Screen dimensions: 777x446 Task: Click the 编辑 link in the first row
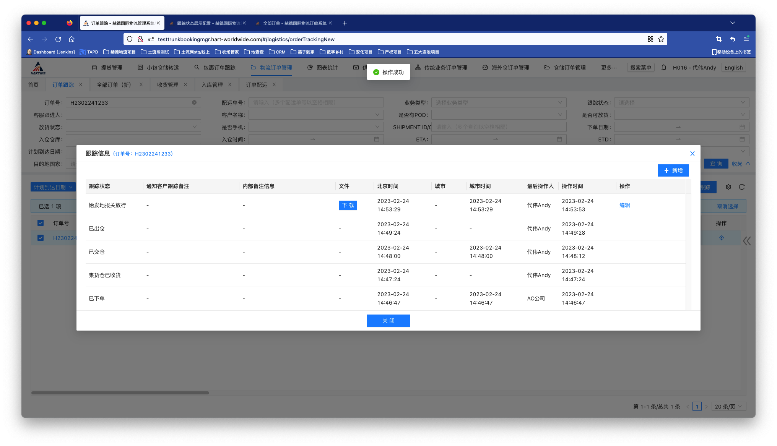(625, 205)
